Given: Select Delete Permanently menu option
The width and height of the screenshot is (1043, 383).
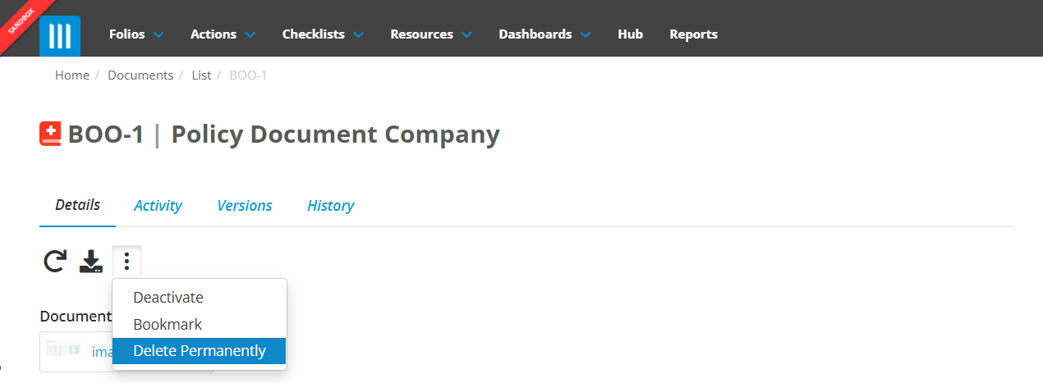Looking at the screenshot, I should [200, 350].
